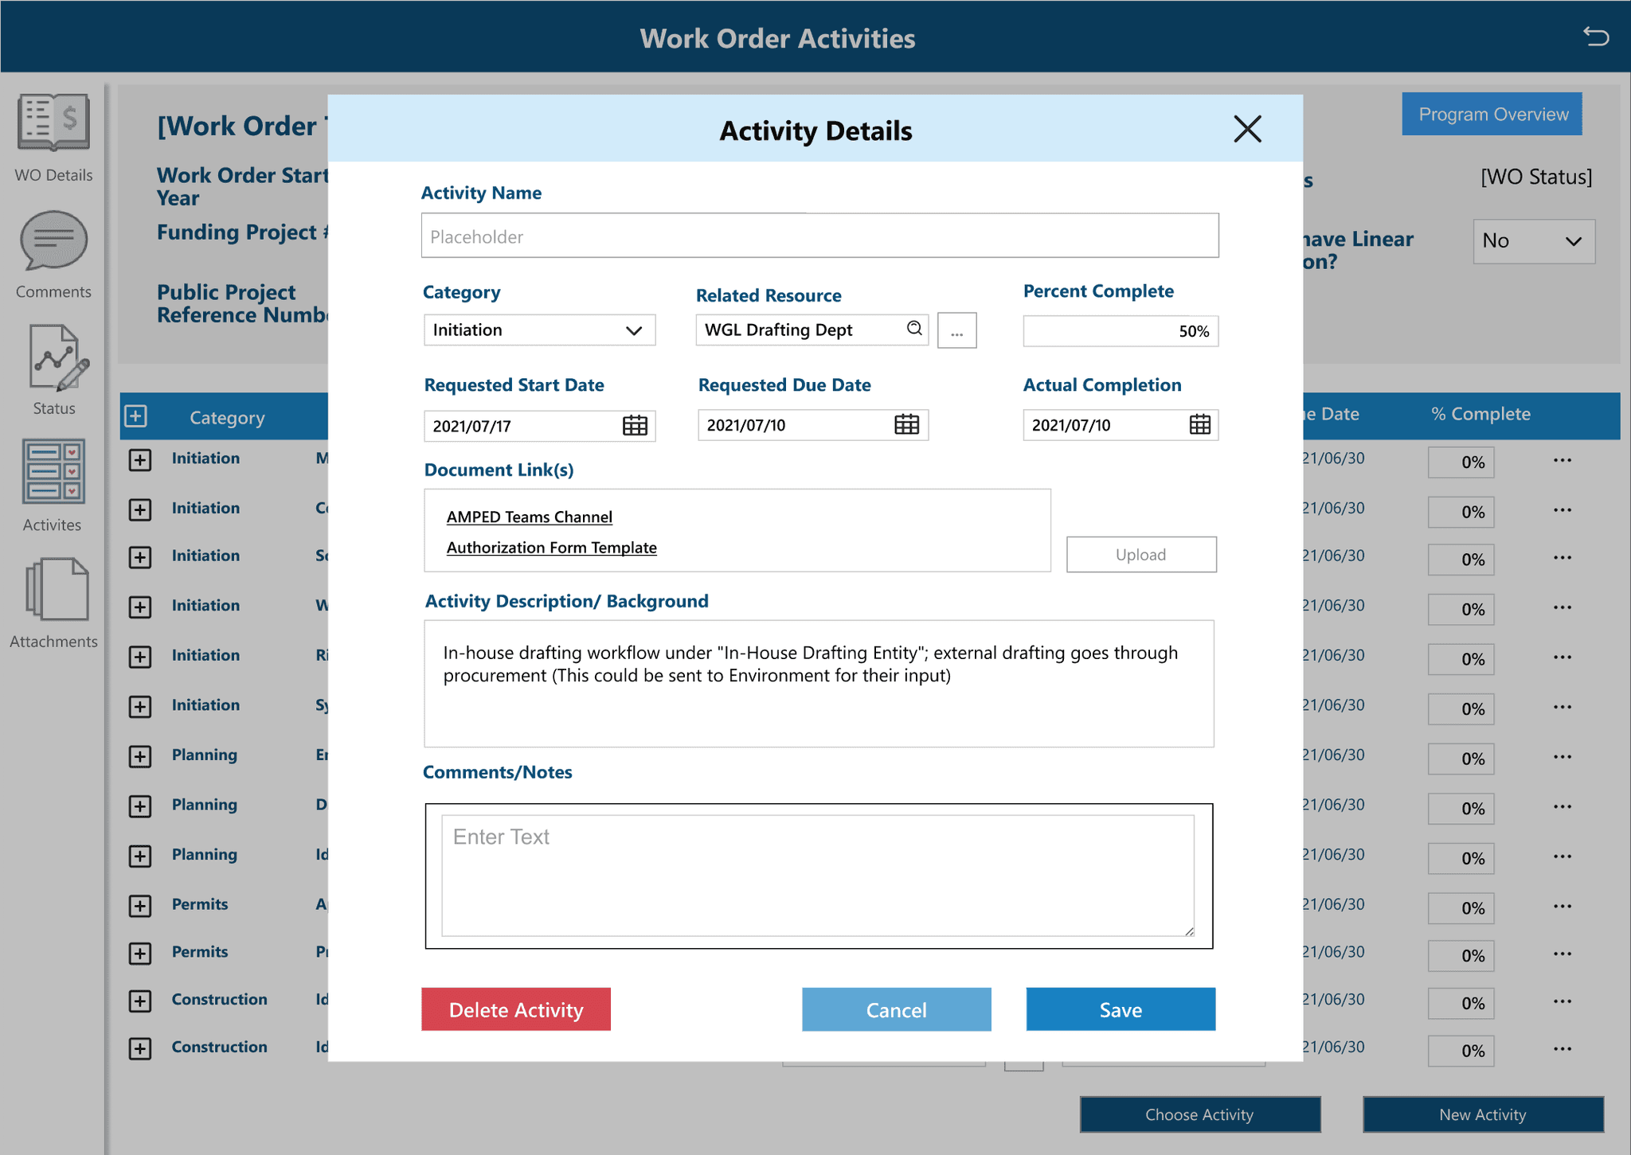
Task: Click calendar icon for Requested Start Date
Action: coord(635,425)
